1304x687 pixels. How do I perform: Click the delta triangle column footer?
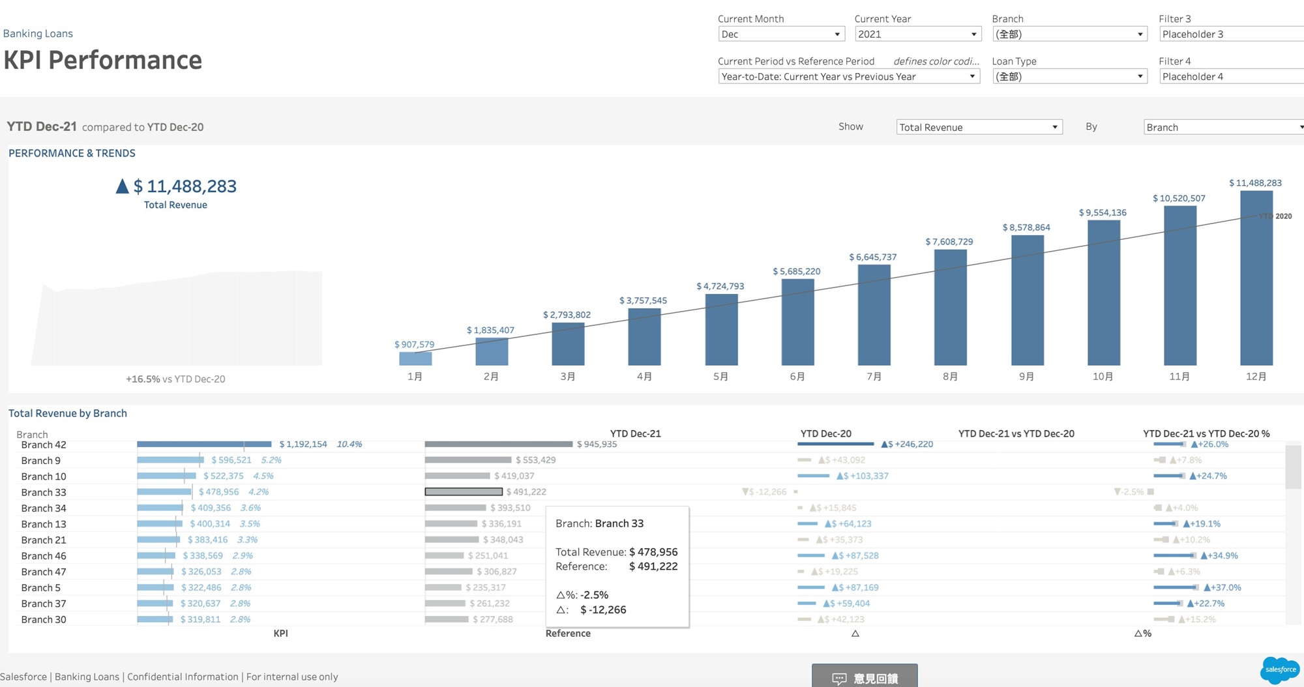855,634
